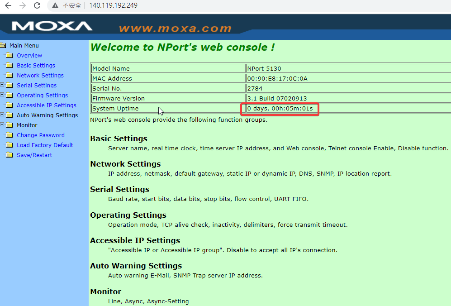Click the Welcome to NPort's web console heading

tap(183, 47)
